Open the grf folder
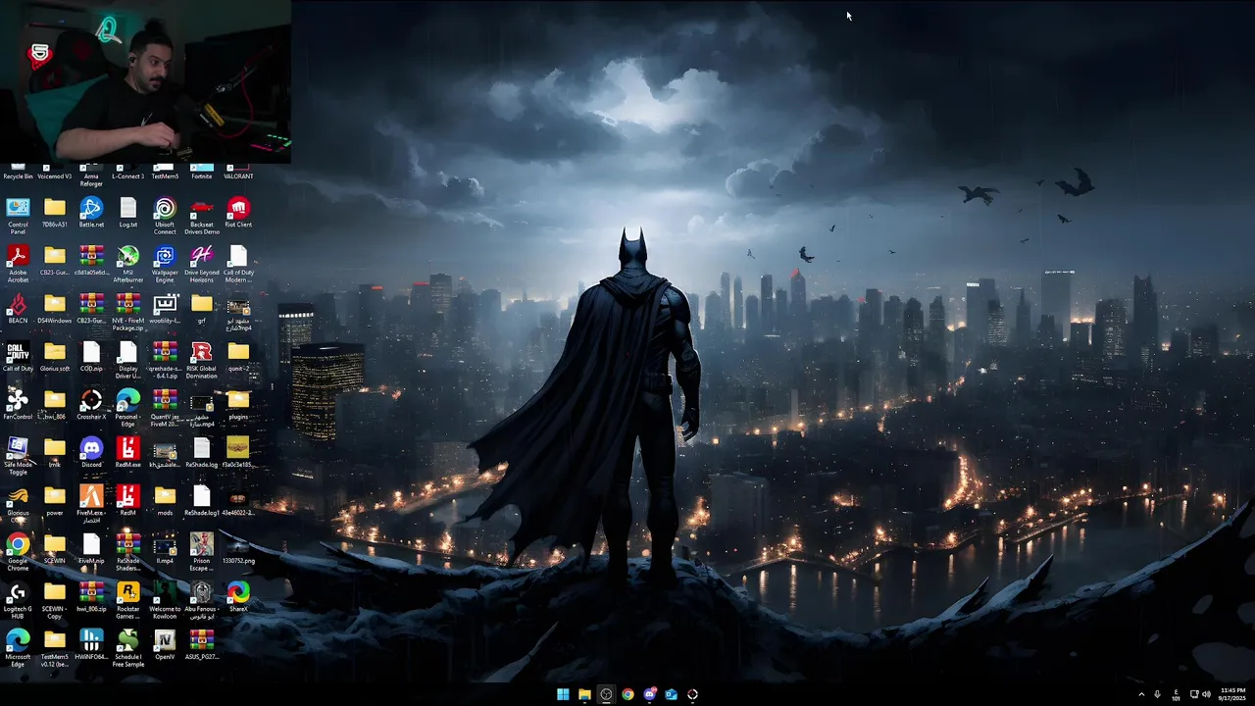This screenshot has height=706, width=1255. 202,309
